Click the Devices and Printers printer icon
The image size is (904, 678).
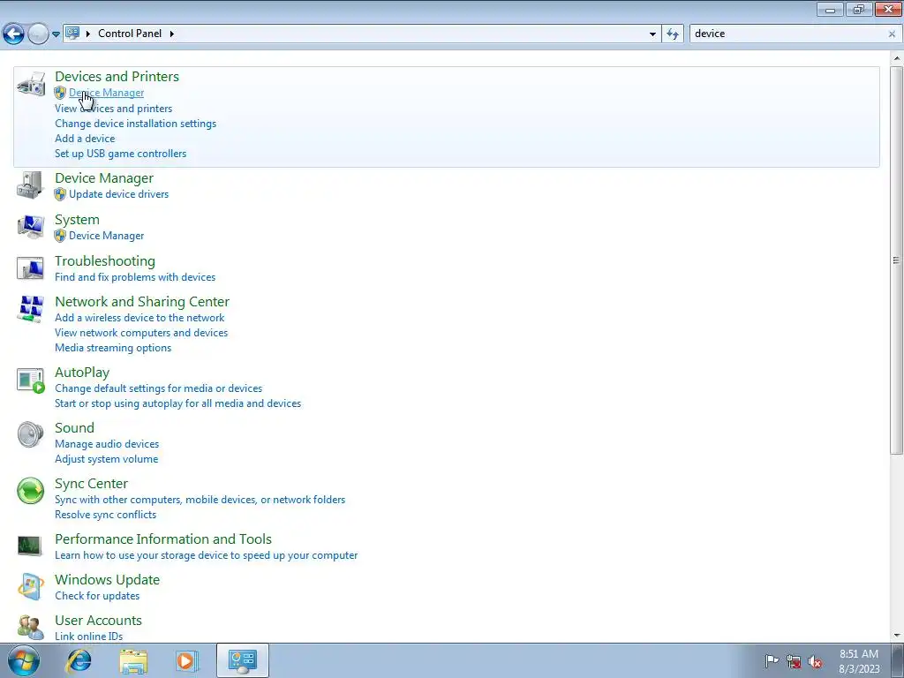(x=31, y=85)
